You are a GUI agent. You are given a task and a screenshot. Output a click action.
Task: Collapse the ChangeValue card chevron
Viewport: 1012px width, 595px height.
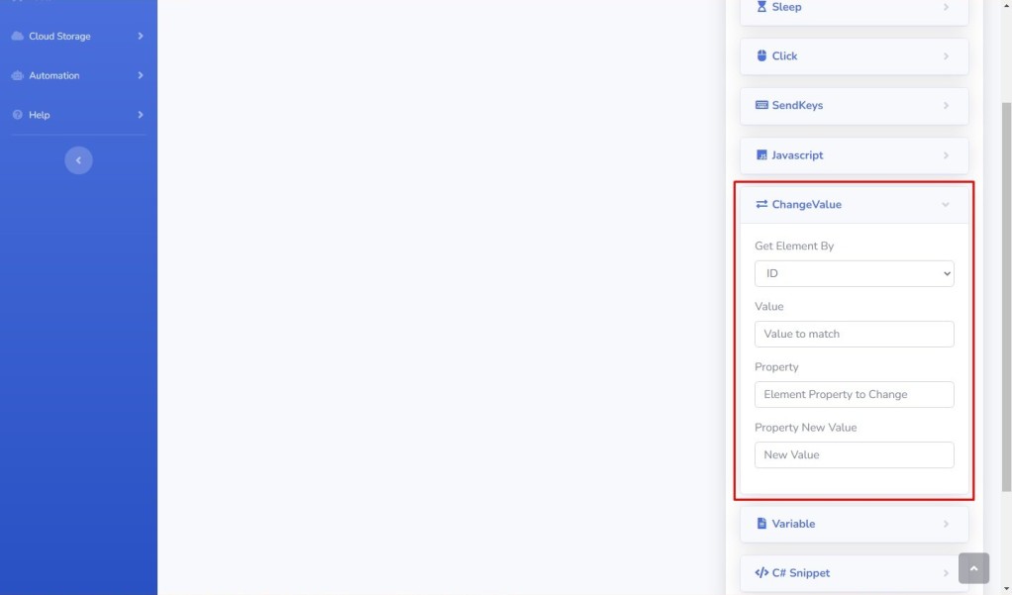click(946, 205)
